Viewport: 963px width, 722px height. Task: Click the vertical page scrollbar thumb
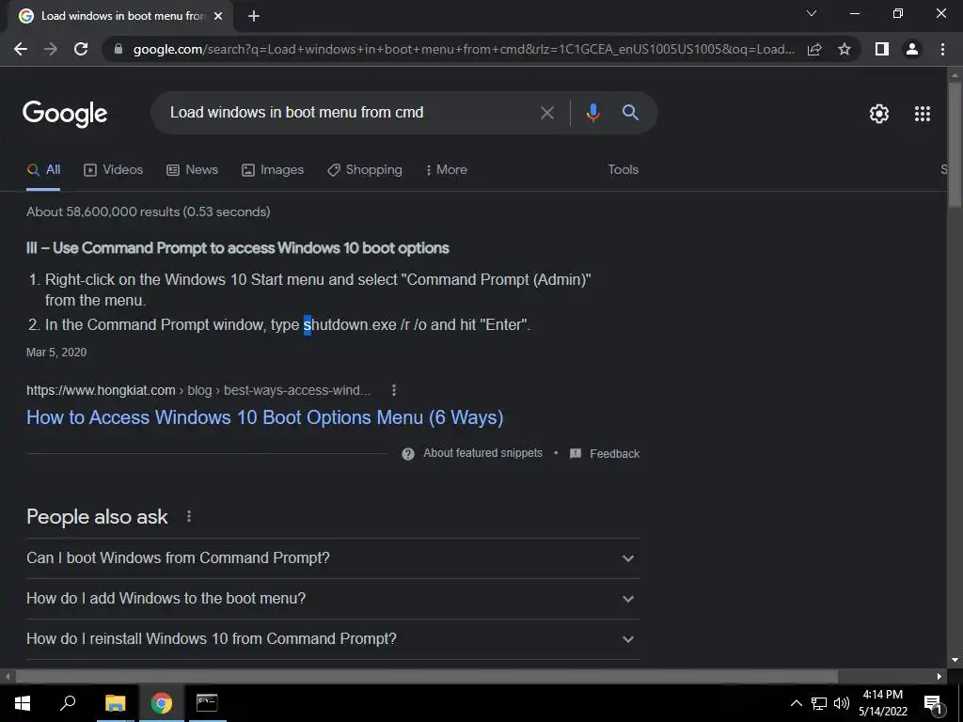[x=955, y=146]
